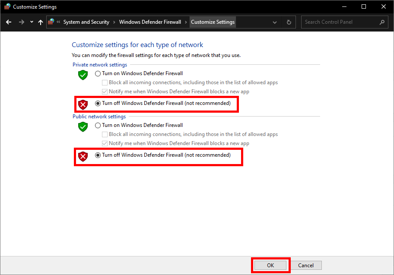The height and width of the screenshot is (275, 394).
Task: Expand the address bar history dropdown
Action: (x=275, y=22)
